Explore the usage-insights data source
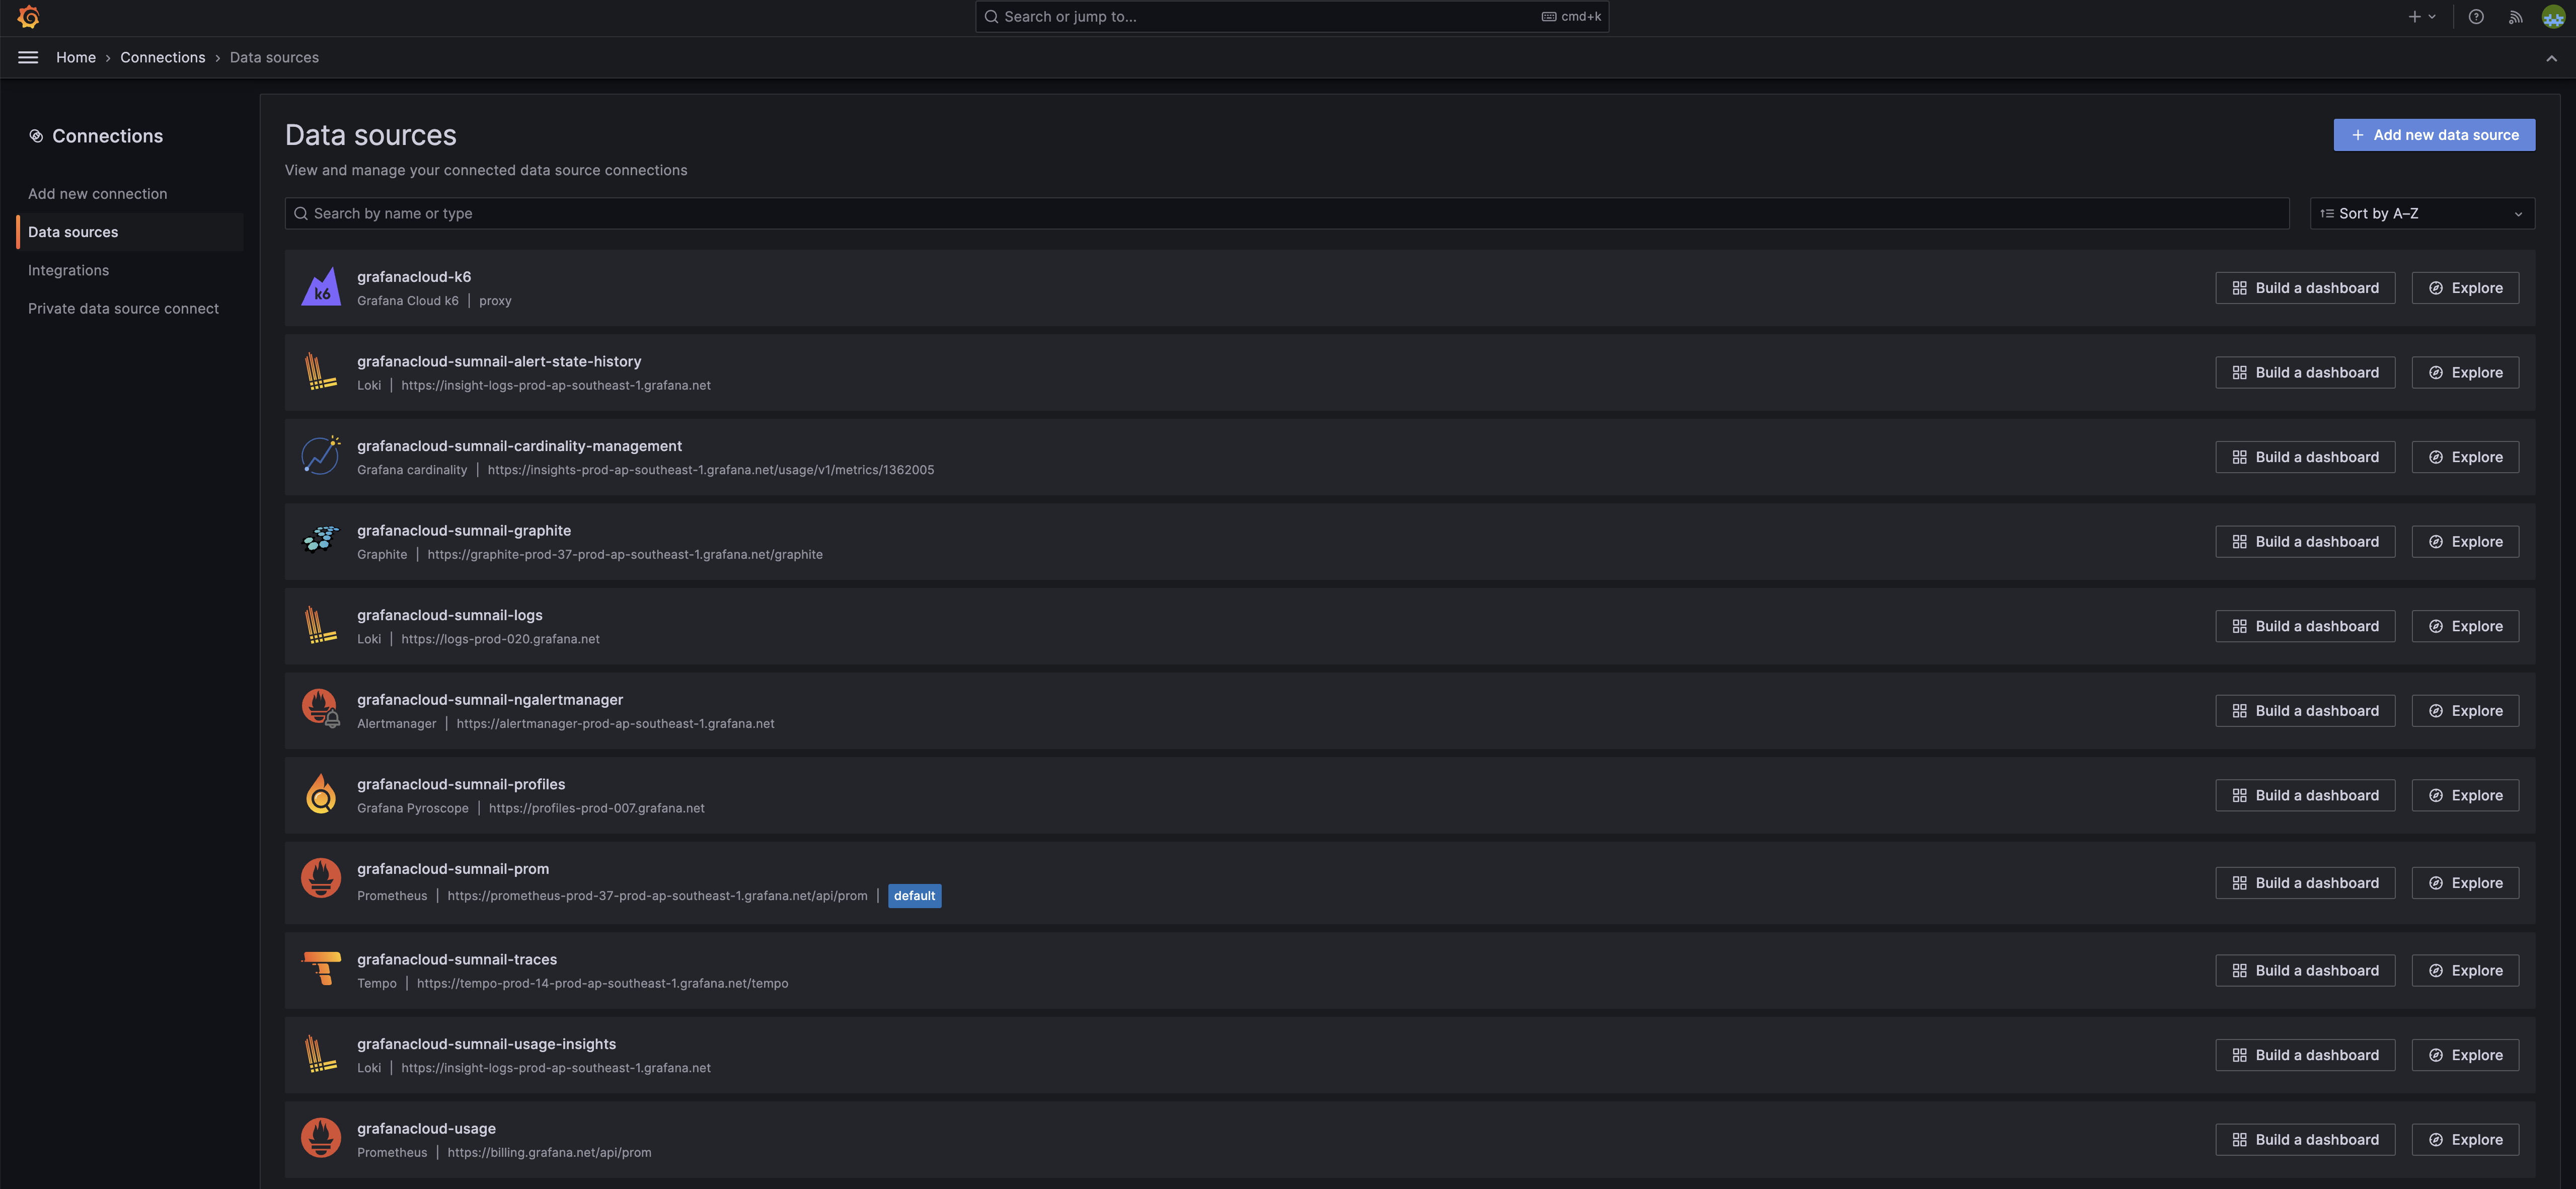The width and height of the screenshot is (2576, 1189). 2465,1055
